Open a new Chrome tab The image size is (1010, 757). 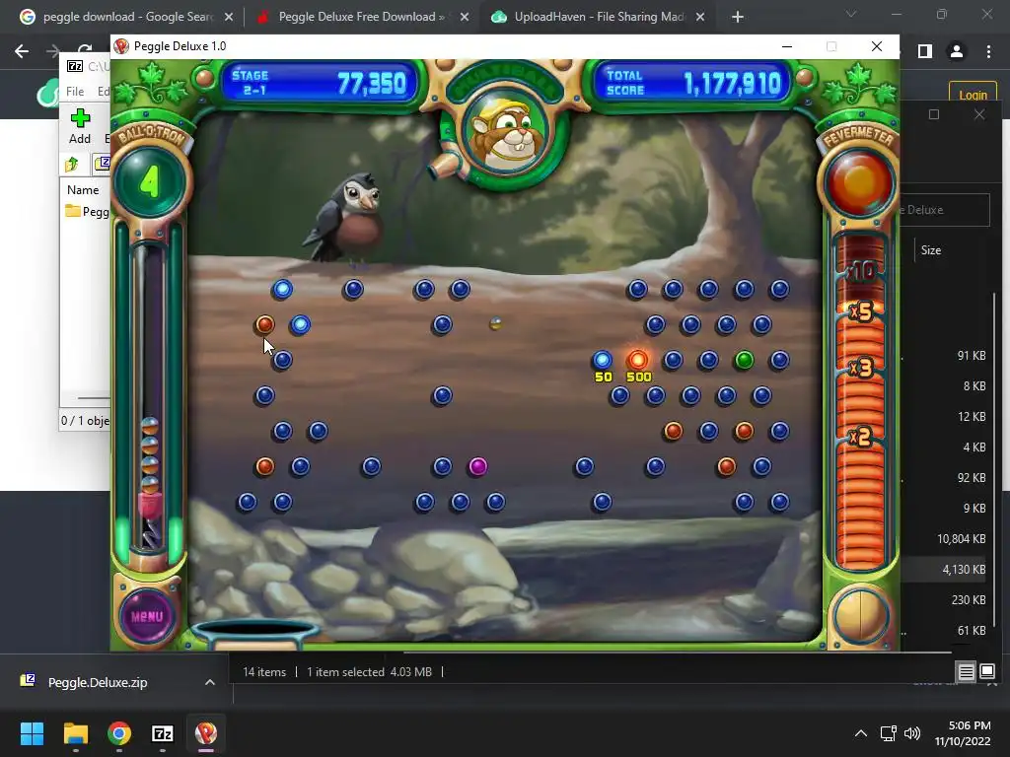pos(738,18)
